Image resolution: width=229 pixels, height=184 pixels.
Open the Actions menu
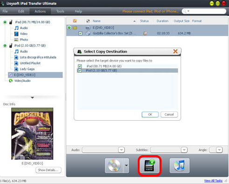tap(40, 11)
